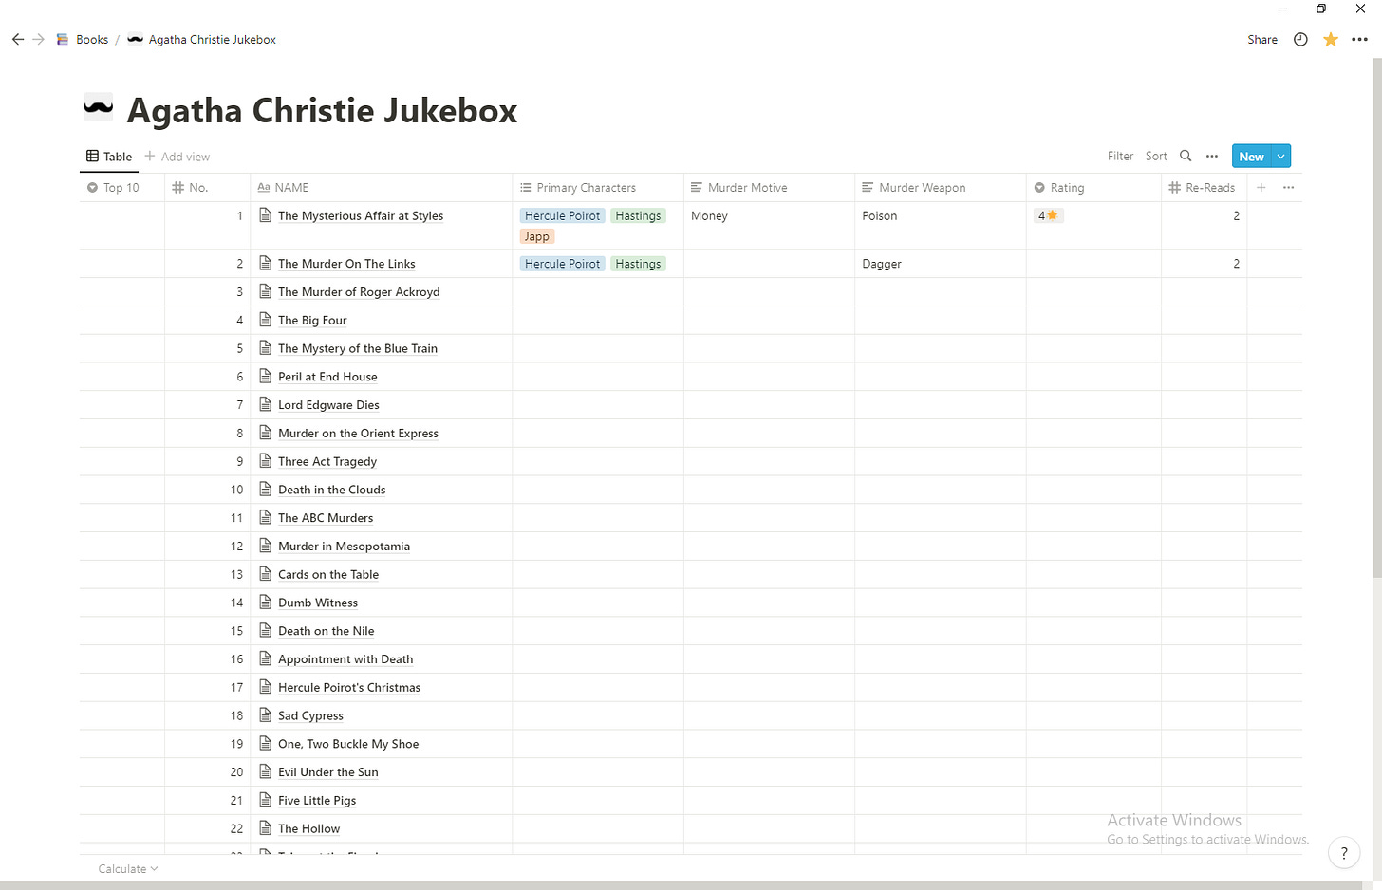Open the Top 10 column header

coord(122,188)
